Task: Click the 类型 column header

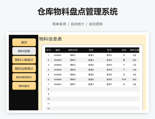Action: pyautogui.click(x=91, y=50)
